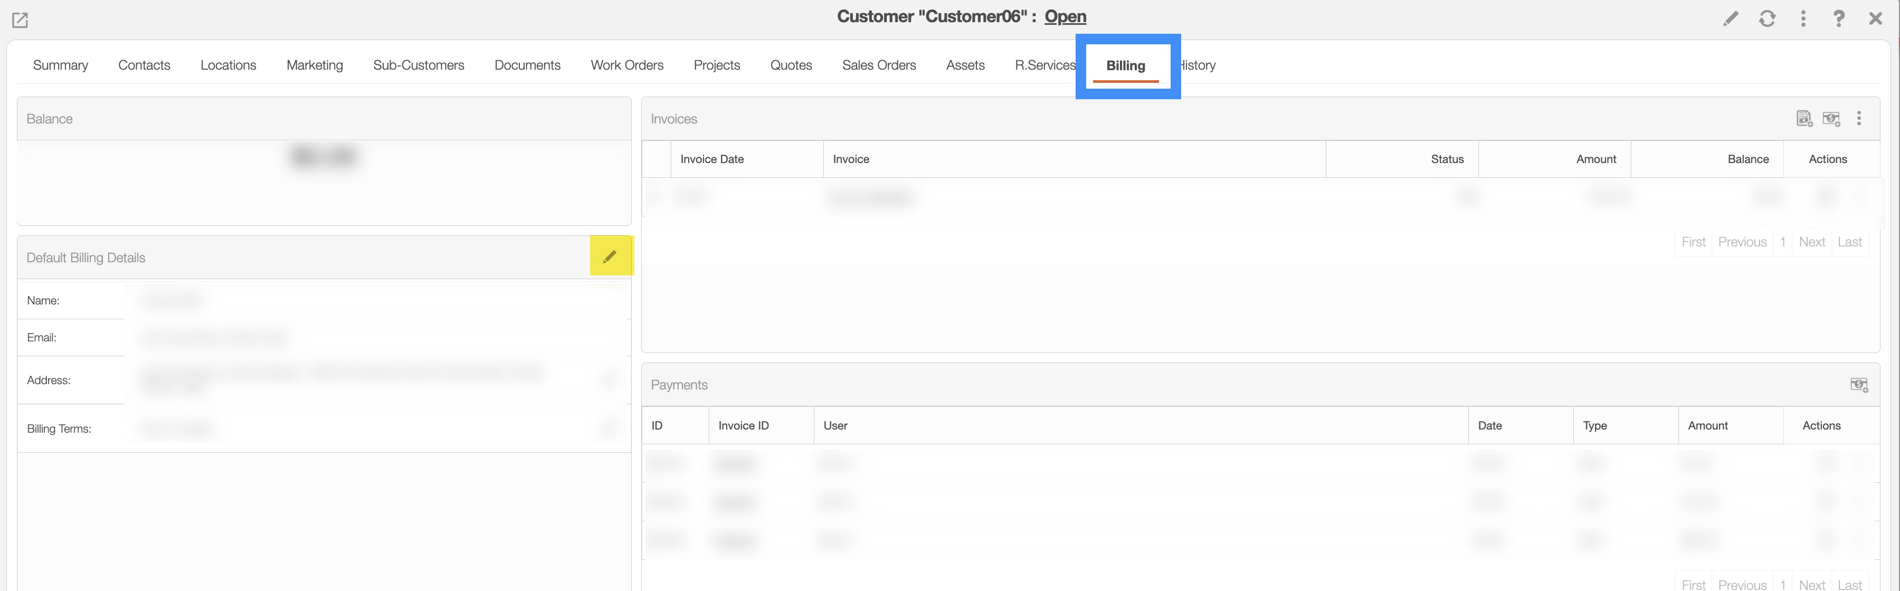Open header vertical three-dot options menu
Screen dimensions: 1900x591
tap(1803, 18)
